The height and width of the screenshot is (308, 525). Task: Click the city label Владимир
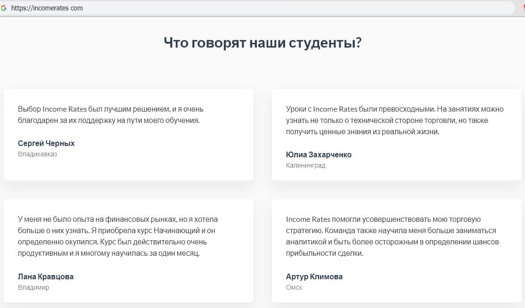tap(33, 287)
